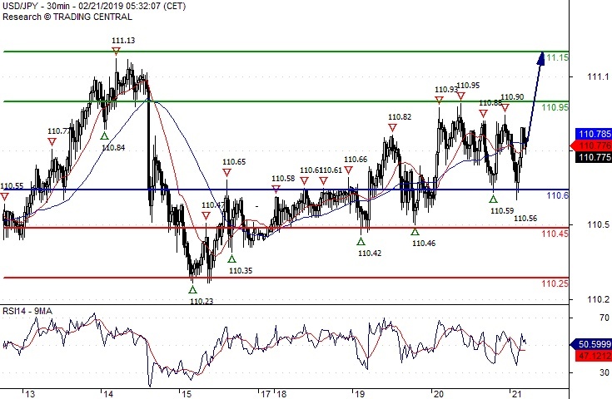612x399 pixels.
Task: Click date 14 on the time axis
Action: tap(108, 394)
